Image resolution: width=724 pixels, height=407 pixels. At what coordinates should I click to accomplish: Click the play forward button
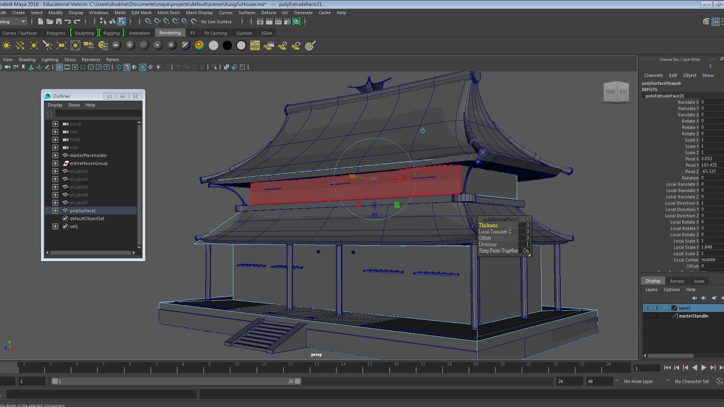tap(704, 367)
